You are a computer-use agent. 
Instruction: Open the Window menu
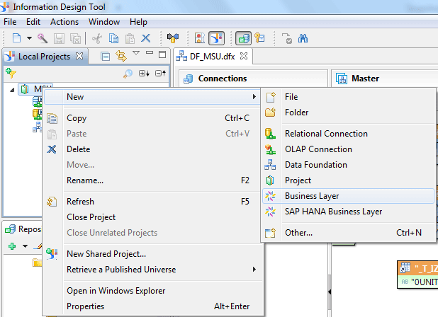pos(104,22)
